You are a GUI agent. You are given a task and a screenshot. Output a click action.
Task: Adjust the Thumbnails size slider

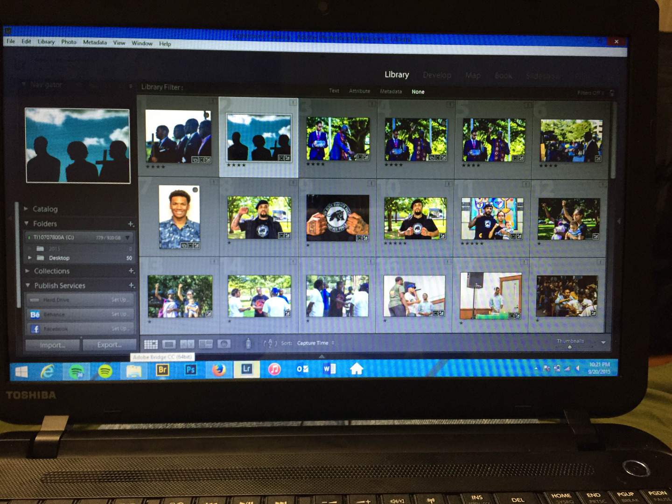[570, 347]
